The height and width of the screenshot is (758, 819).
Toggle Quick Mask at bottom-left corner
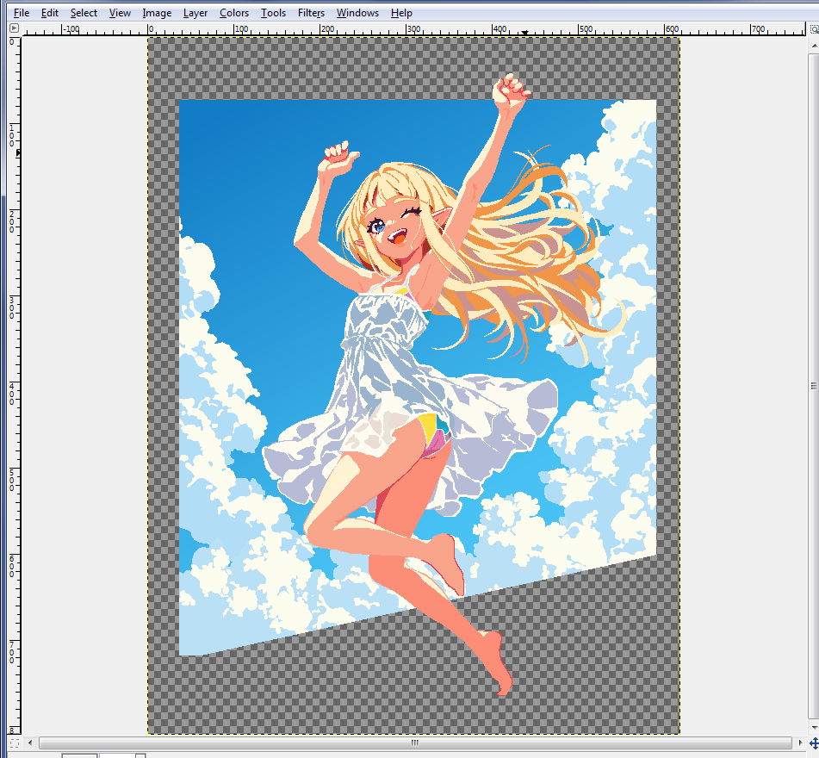click(14, 742)
